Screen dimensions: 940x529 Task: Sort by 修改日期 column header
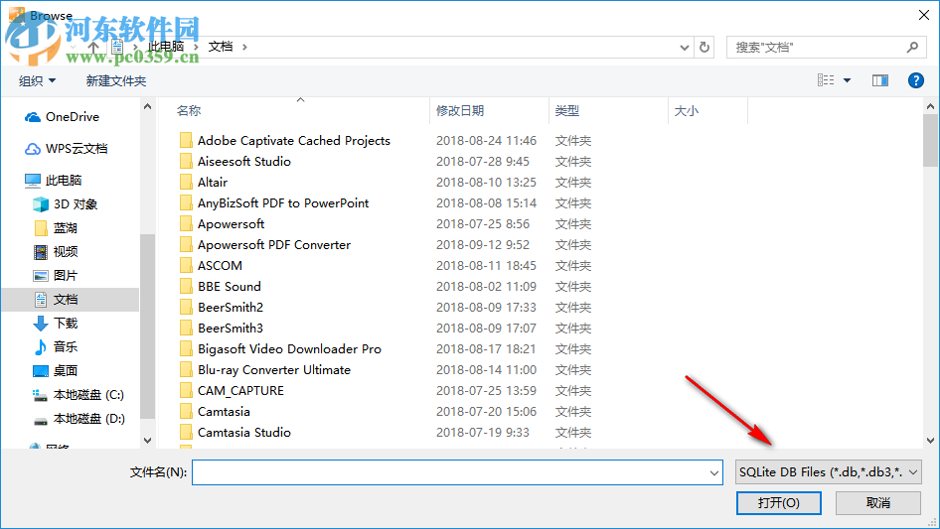click(x=460, y=111)
